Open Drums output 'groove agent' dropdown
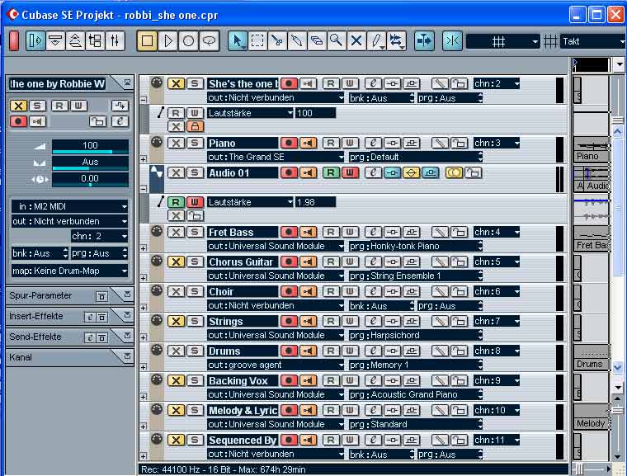Screen dimensions: 627x476 tap(275, 365)
